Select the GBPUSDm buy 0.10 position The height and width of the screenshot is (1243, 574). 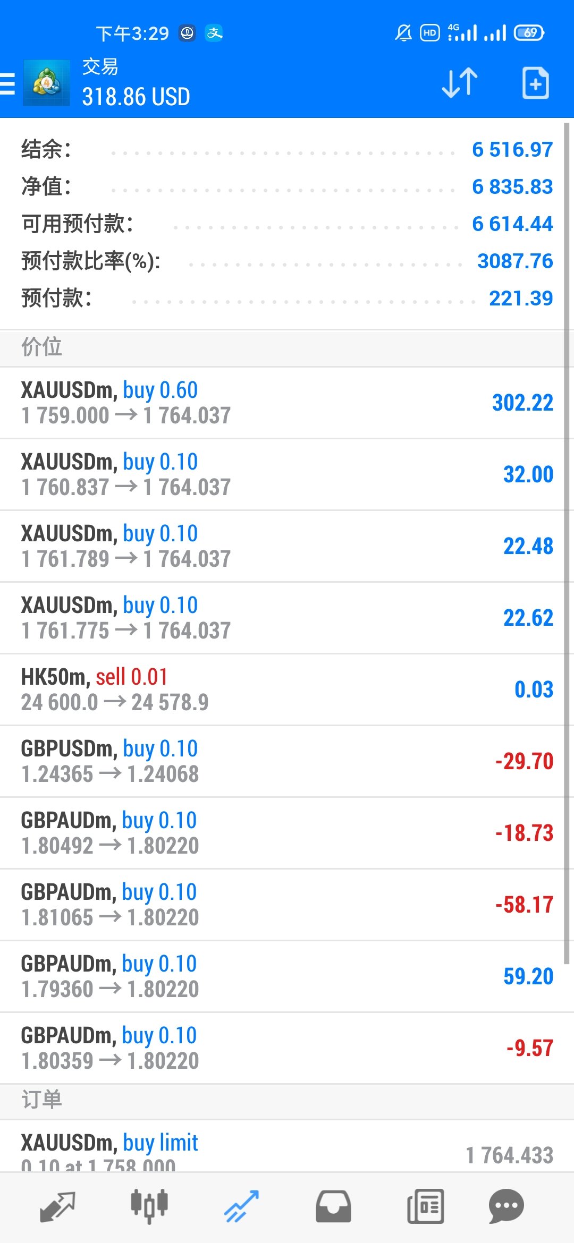(287, 761)
